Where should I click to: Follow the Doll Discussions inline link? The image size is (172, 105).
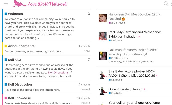click(58, 73)
